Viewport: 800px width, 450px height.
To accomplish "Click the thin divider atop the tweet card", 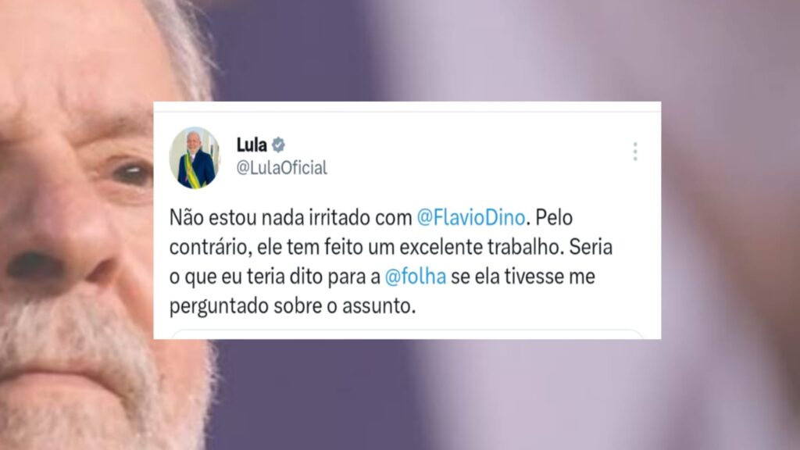I will [407, 111].
